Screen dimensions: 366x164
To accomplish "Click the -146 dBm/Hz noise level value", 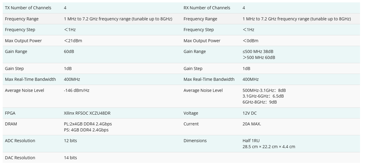I will tap(76, 90).
